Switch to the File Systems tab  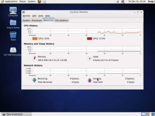pos(61,20)
